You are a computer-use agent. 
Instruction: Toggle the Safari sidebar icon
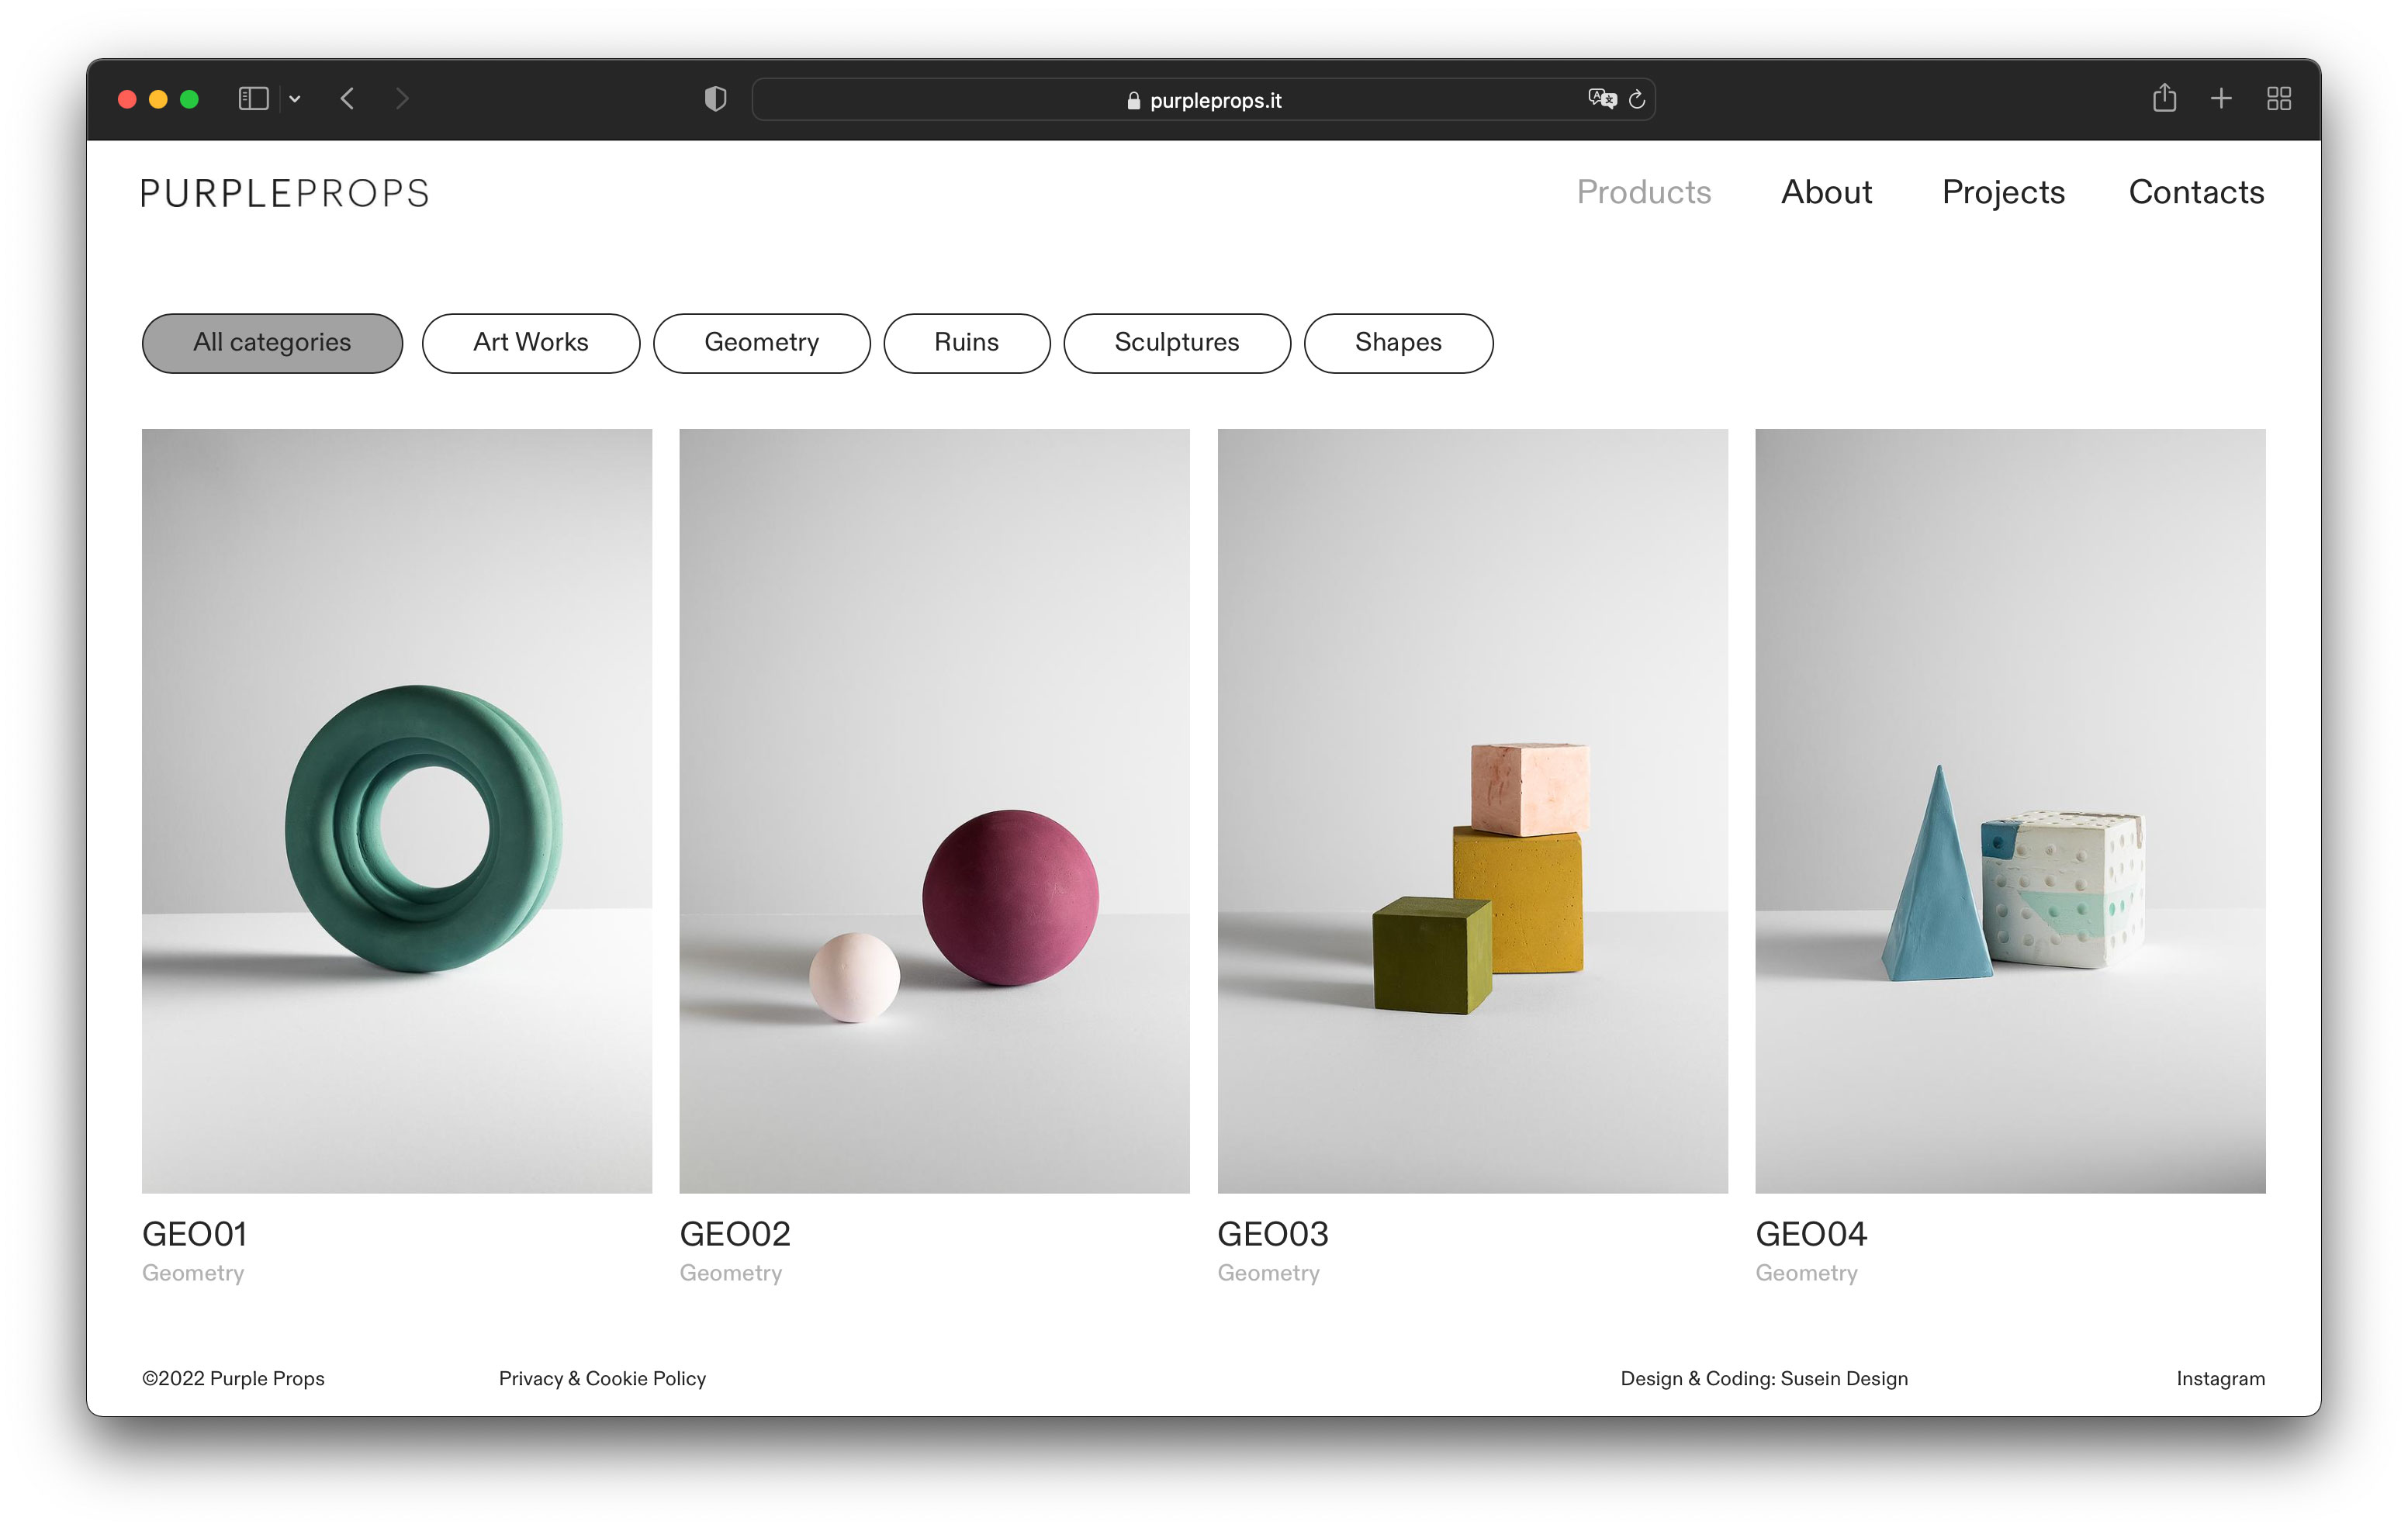[x=253, y=98]
